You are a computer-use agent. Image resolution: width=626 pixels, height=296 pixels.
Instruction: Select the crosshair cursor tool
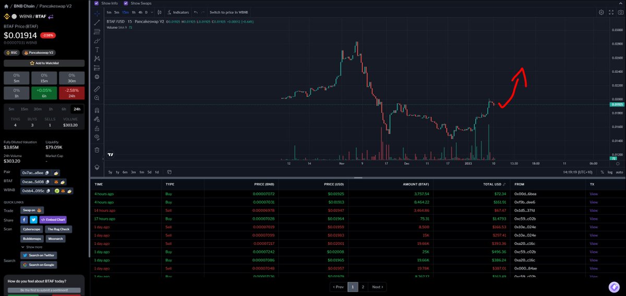[97, 13]
